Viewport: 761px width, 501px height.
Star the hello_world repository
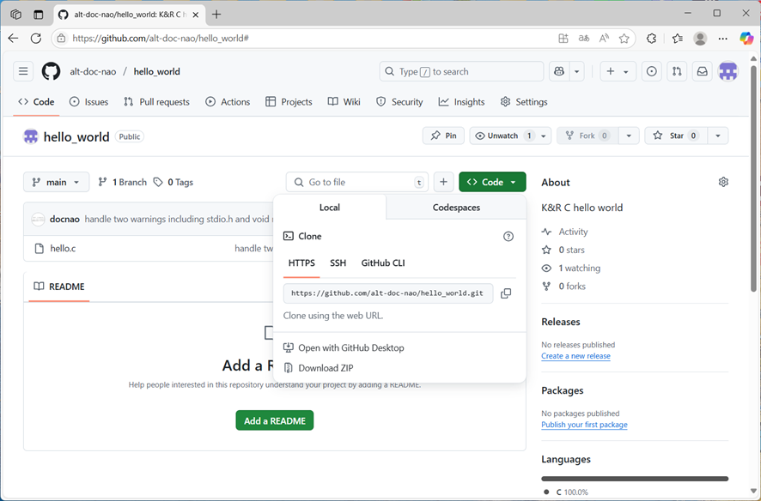(676, 136)
